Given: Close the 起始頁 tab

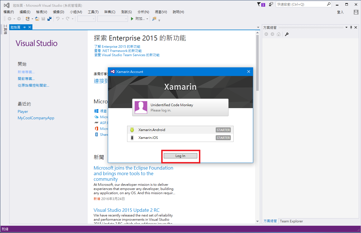Looking at the screenshot, I should click(29, 27).
